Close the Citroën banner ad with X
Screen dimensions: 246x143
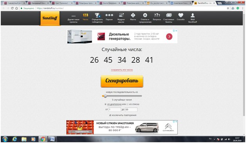click(x=176, y=121)
